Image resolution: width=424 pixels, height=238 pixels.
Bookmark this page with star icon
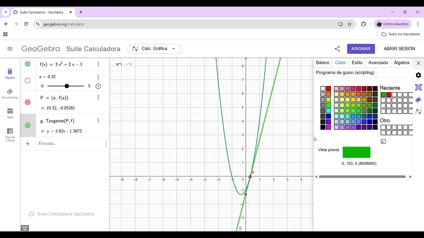(x=349, y=24)
